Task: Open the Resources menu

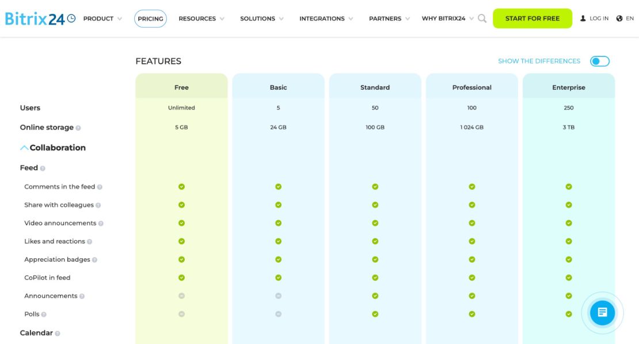Action: pos(201,18)
